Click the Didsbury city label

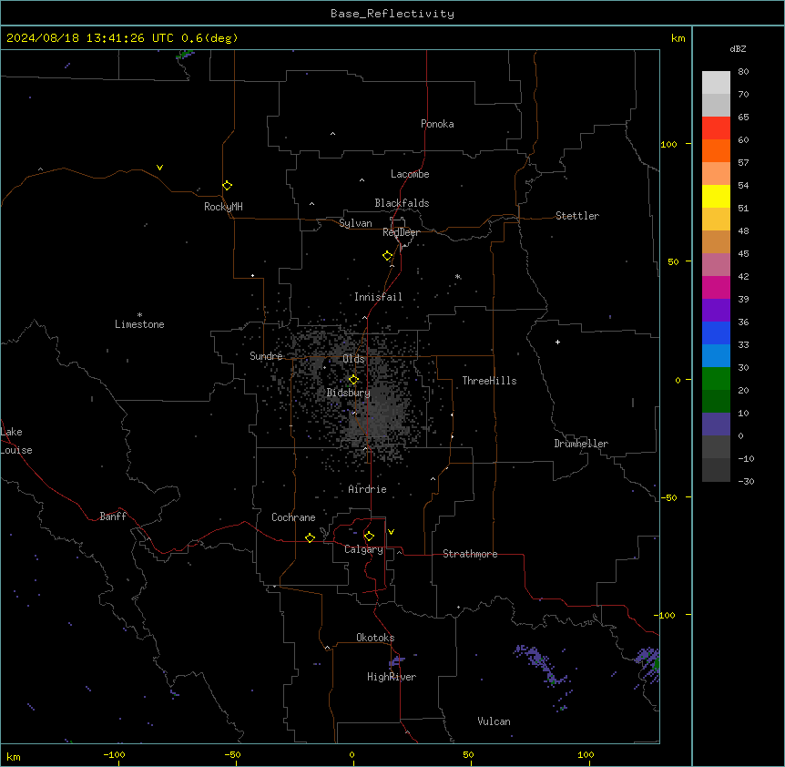(x=348, y=393)
